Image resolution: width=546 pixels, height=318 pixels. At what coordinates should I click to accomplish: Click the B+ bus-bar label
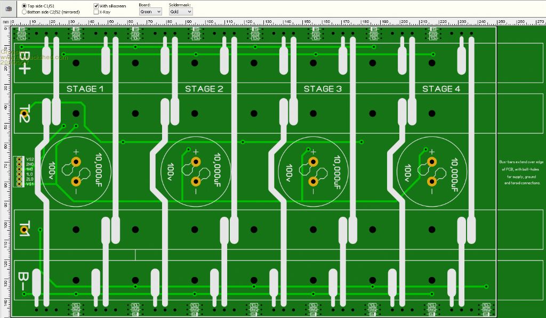[25, 63]
